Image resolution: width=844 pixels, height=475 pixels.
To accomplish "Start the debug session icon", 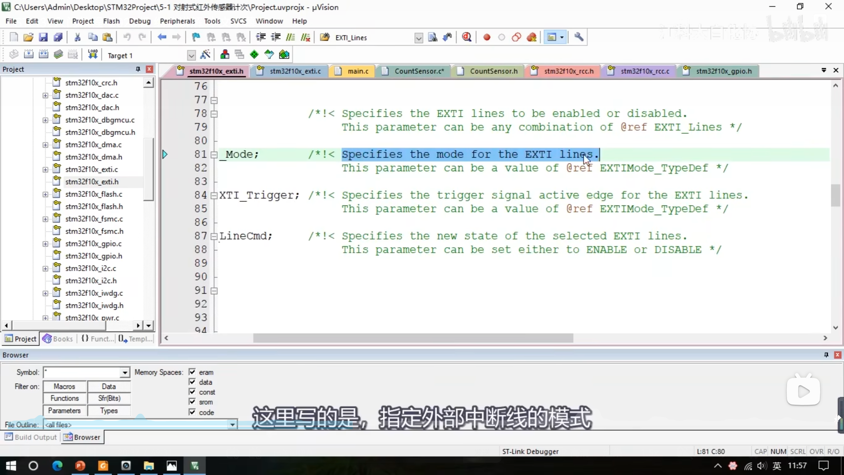I will (466, 37).
